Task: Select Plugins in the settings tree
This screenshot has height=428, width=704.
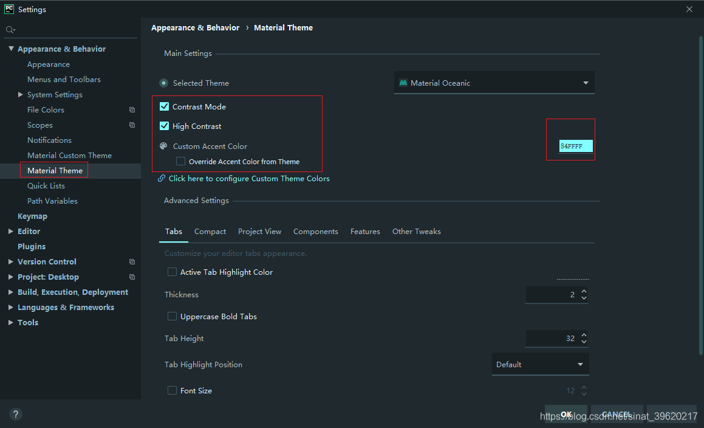Action: 32,246
